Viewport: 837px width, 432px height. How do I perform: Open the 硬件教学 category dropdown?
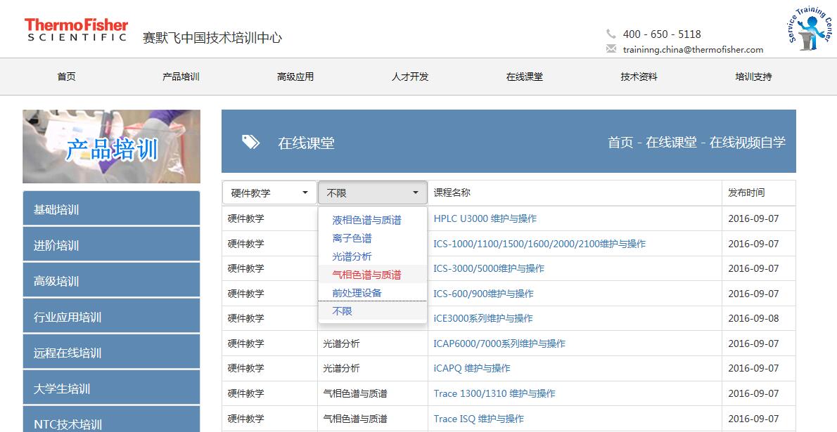(x=269, y=192)
